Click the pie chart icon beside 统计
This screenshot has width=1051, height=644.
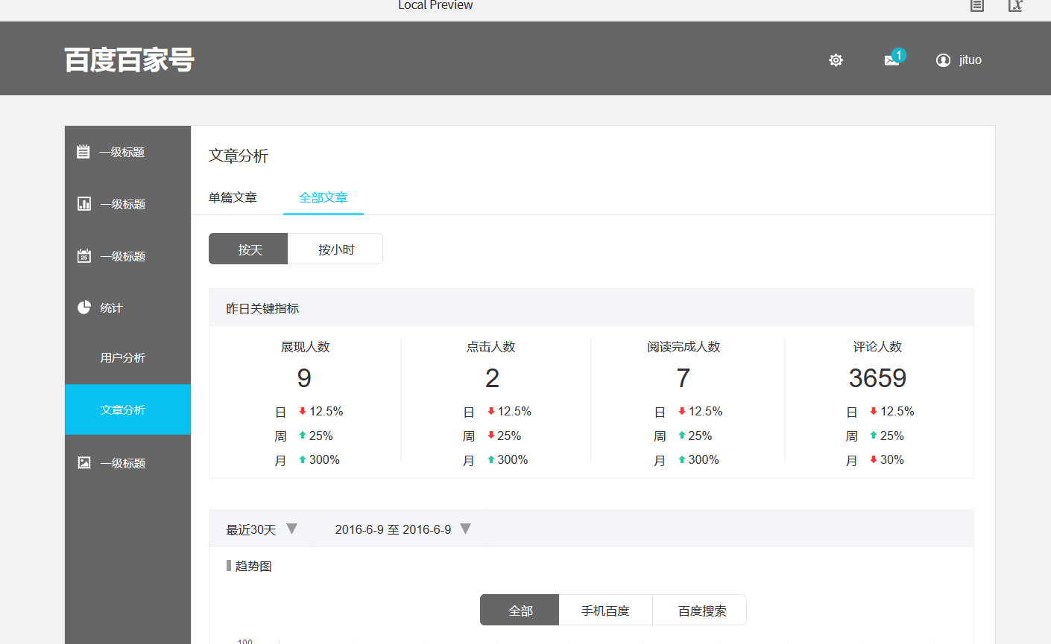coord(84,307)
